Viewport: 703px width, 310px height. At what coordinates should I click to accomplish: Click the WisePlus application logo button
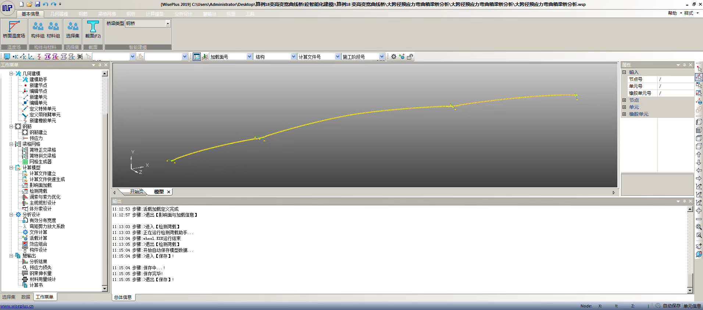click(x=7, y=8)
